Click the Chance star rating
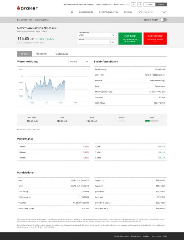Screen dimensions: 184x240 122,121
